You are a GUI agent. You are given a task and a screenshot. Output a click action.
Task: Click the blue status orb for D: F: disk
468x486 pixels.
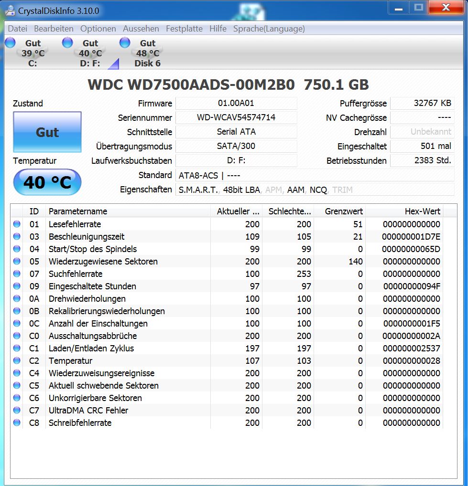(67, 42)
